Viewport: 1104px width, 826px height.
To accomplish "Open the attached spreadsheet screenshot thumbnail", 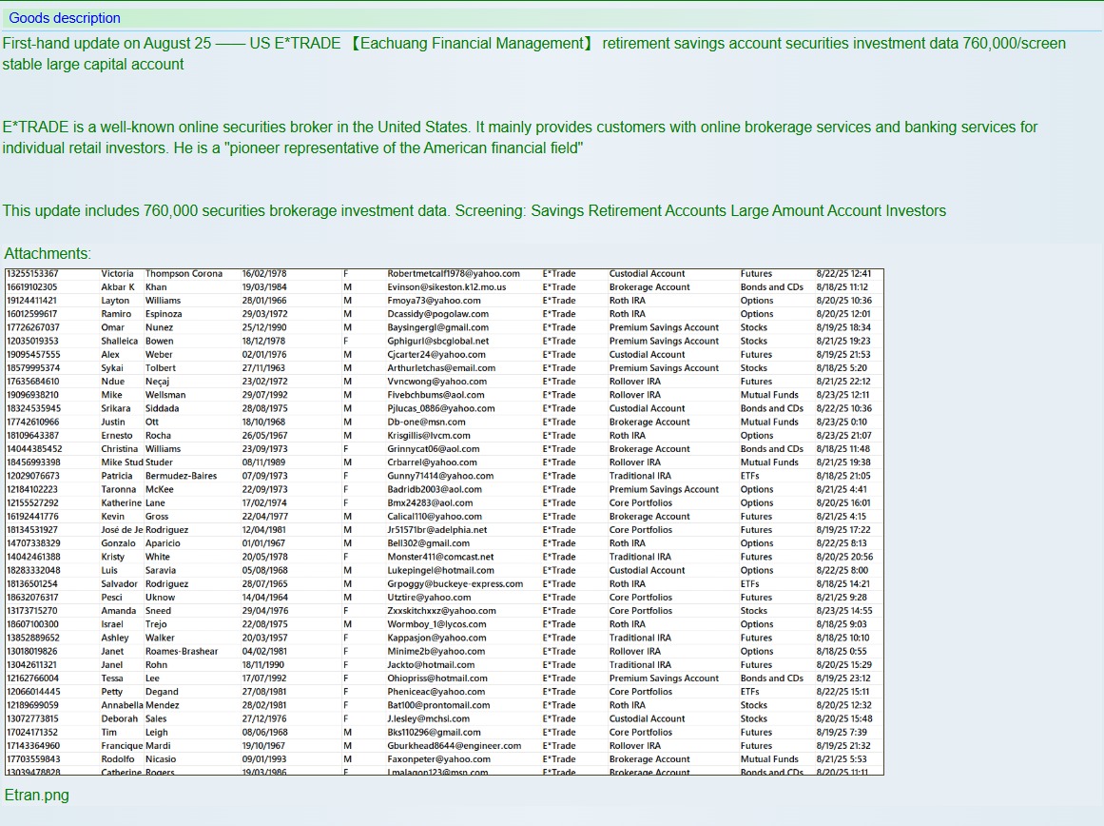I will coord(444,521).
